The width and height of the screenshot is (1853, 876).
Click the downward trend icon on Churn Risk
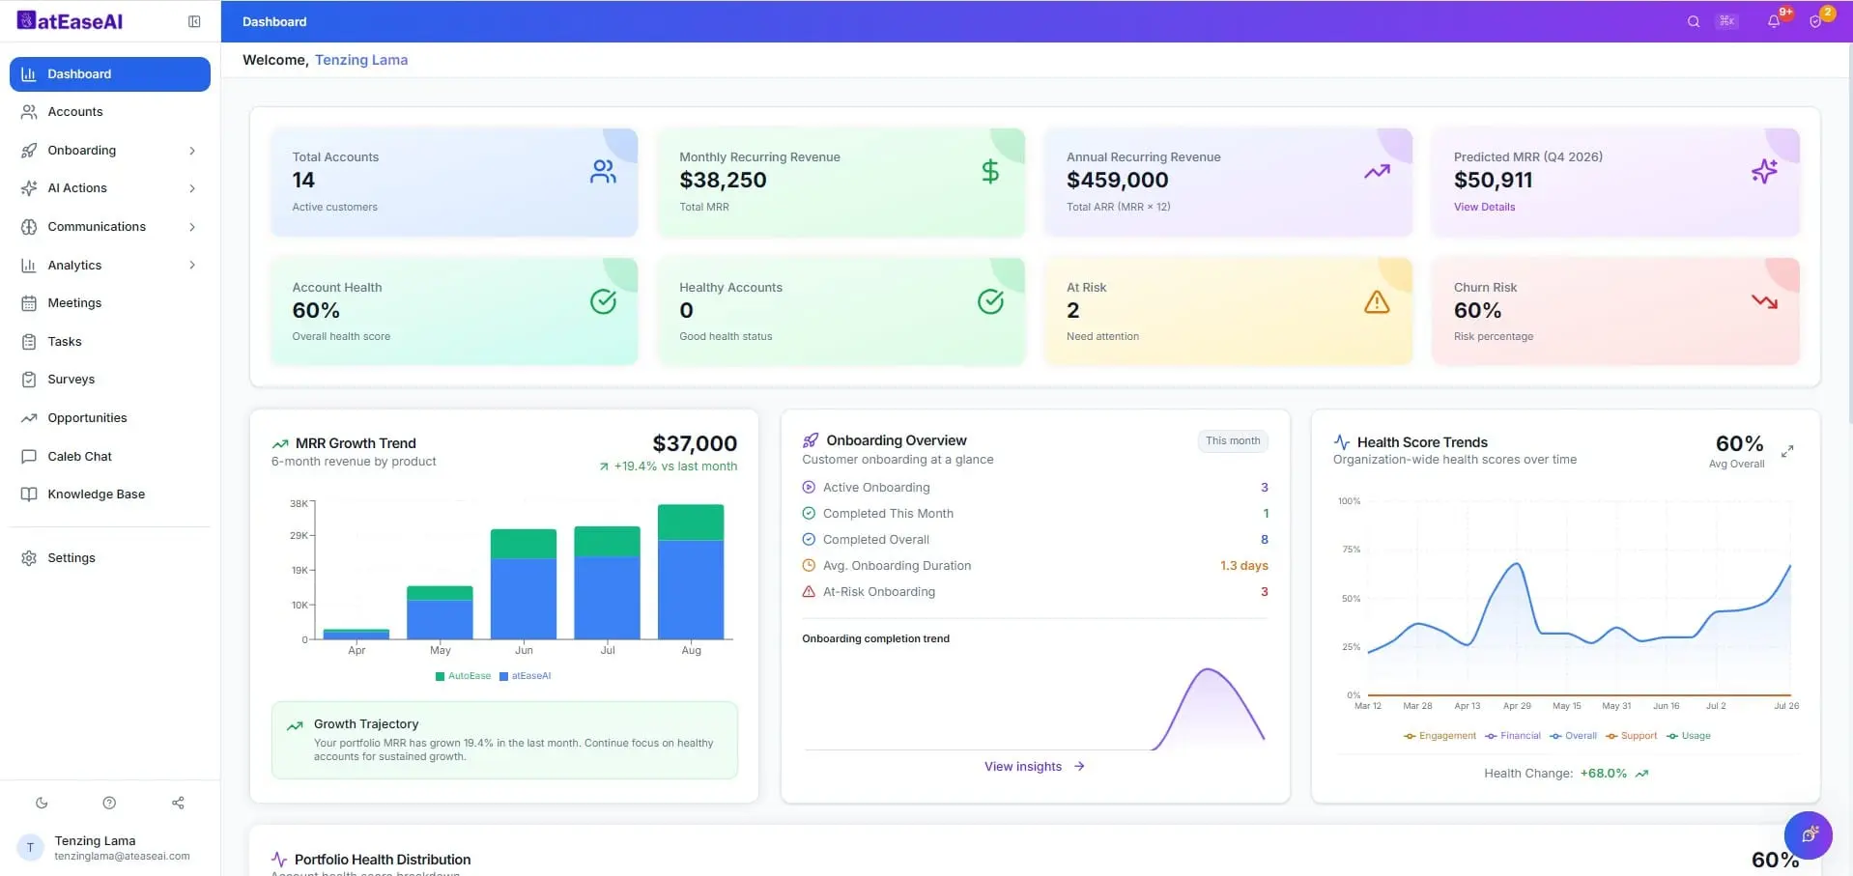(1764, 302)
